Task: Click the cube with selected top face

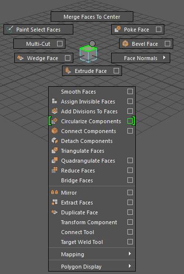Action: [89, 53]
